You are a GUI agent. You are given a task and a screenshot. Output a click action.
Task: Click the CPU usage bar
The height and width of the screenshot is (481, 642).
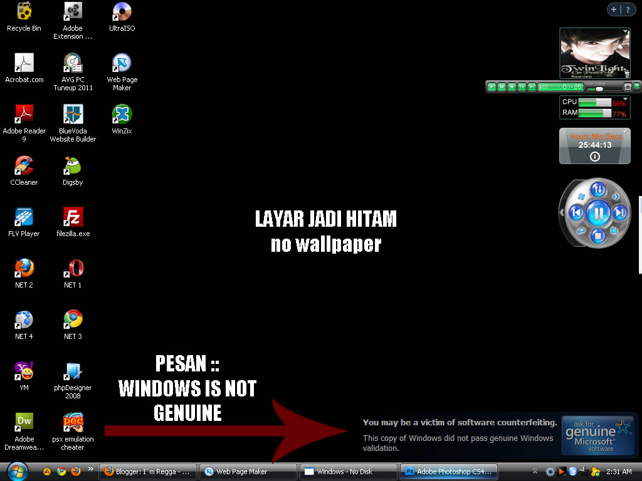[595, 102]
